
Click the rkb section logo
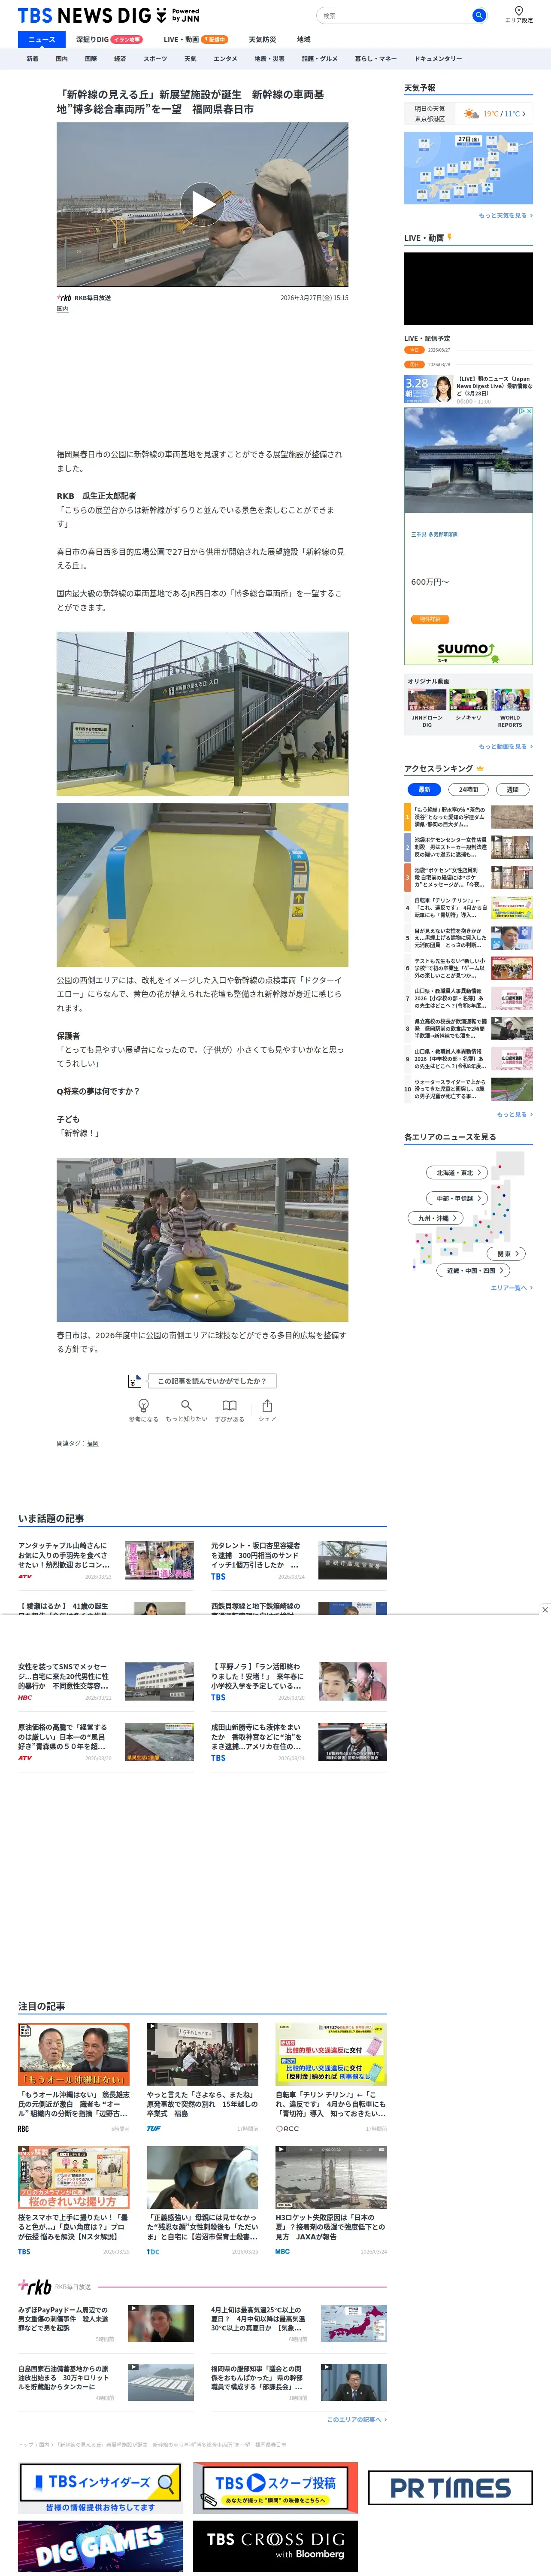point(35,2286)
